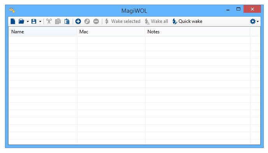Maximize the MagiWOL window
The height and width of the screenshot is (153, 268).
pyautogui.click(x=238, y=9)
